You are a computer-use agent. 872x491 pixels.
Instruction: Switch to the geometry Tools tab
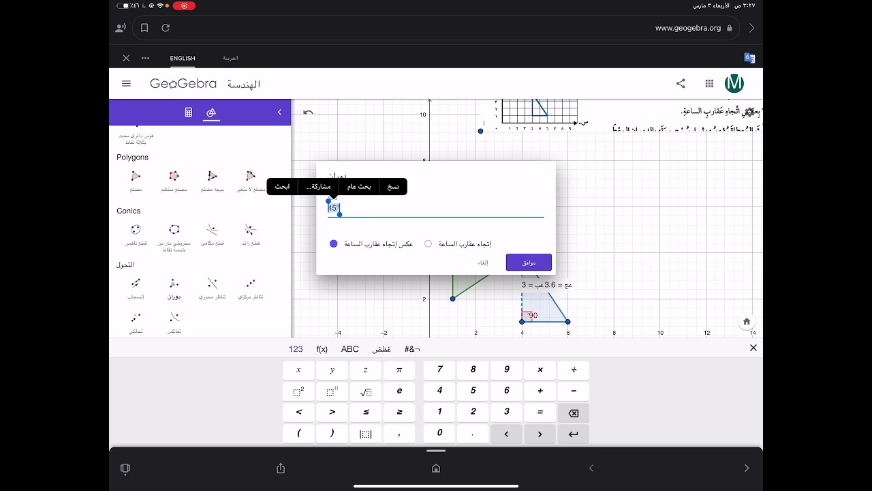tap(211, 113)
